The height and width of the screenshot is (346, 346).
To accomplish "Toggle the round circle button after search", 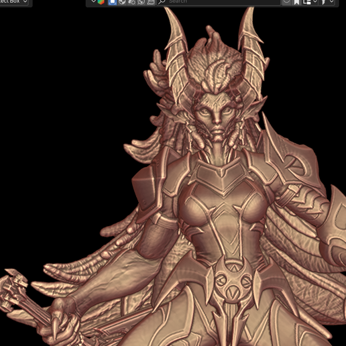I will point(286,2).
